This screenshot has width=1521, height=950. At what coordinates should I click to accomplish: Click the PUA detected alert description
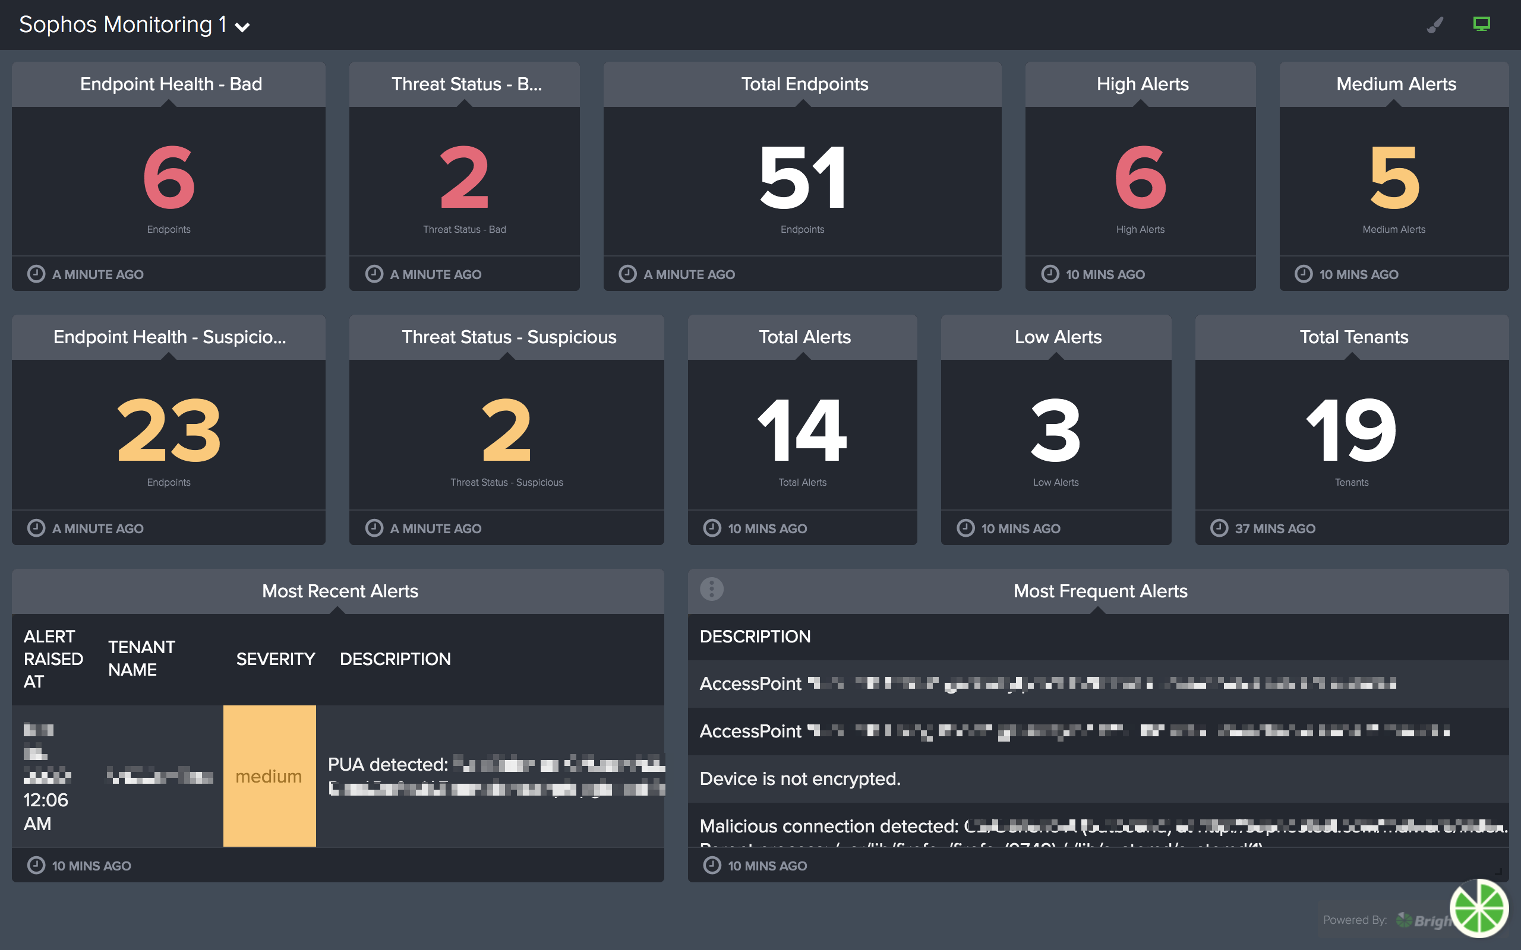pyautogui.click(x=496, y=776)
